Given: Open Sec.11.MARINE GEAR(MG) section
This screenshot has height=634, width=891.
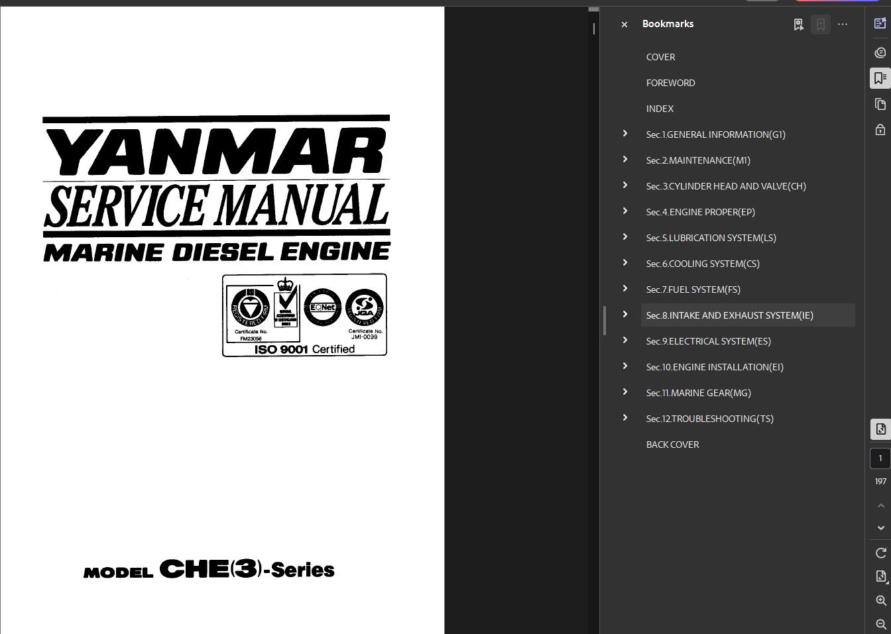Looking at the screenshot, I should (699, 394).
